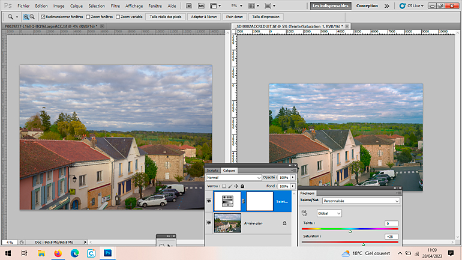
Task: Lock image pixels brush icon
Action: pos(230,186)
